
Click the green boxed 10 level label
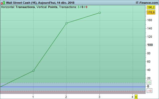click(x=149, y=82)
